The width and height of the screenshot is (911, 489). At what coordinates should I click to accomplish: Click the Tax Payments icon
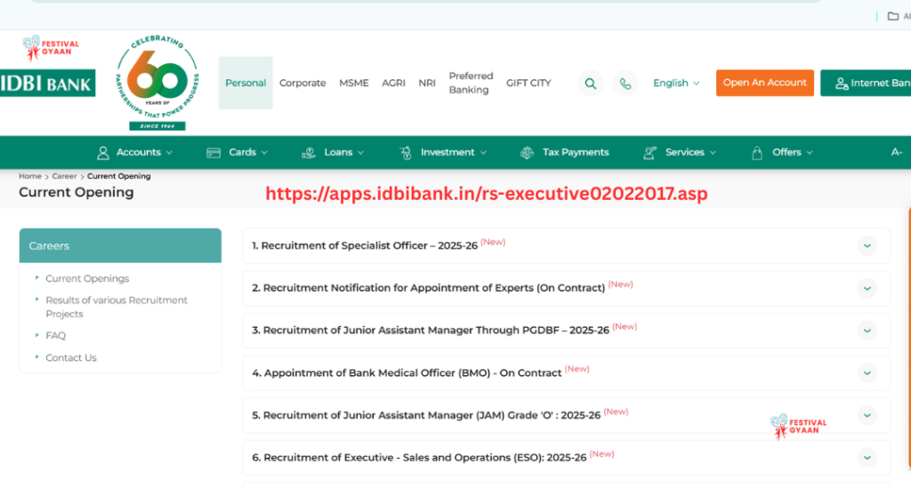(x=527, y=153)
